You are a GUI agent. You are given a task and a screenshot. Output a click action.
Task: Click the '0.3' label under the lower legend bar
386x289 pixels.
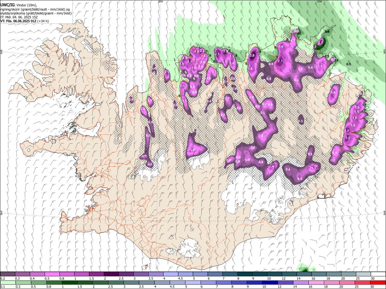pyautogui.click(x=17, y=287)
